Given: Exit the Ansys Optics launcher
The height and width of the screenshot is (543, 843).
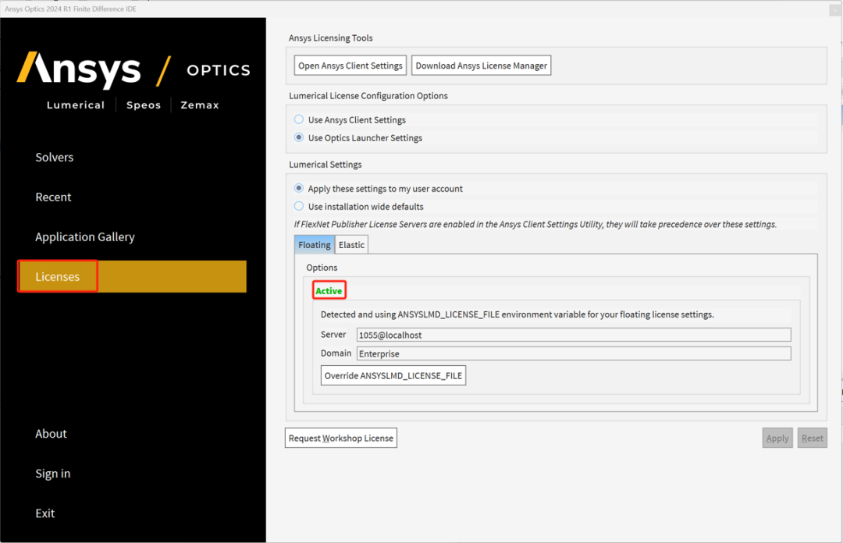Looking at the screenshot, I should coord(45,513).
